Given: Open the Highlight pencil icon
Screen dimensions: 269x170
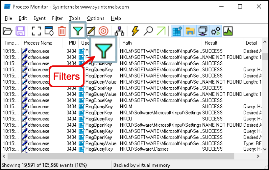Looking at the screenshot, I should [x=91, y=31].
